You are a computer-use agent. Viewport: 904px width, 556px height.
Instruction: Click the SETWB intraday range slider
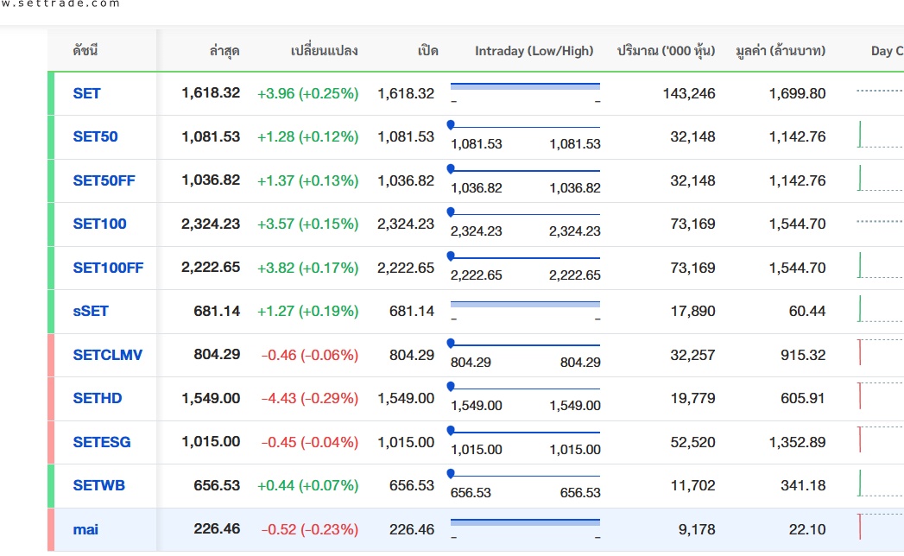point(525,474)
